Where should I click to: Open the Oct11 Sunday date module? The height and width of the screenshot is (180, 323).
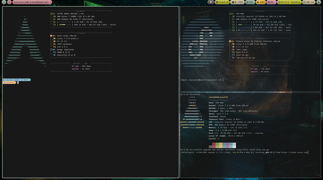[x=289, y=2]
